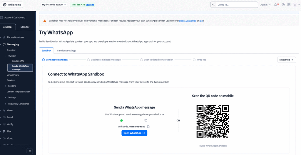The image size is (301, 155).
Task: Click the Email item in sidebar
Action: coord(10,117)
